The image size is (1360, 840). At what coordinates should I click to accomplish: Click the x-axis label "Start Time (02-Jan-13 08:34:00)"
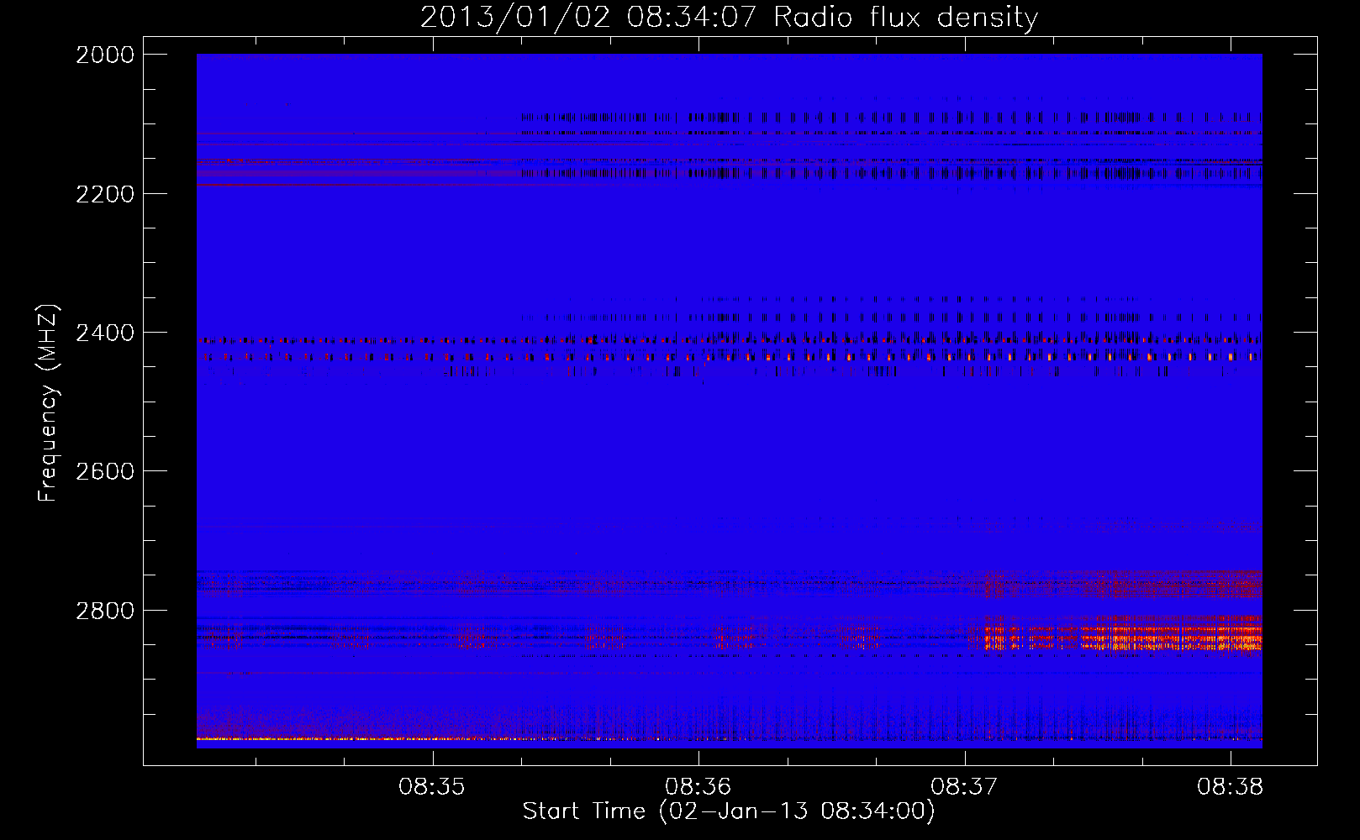pos(729,811)
